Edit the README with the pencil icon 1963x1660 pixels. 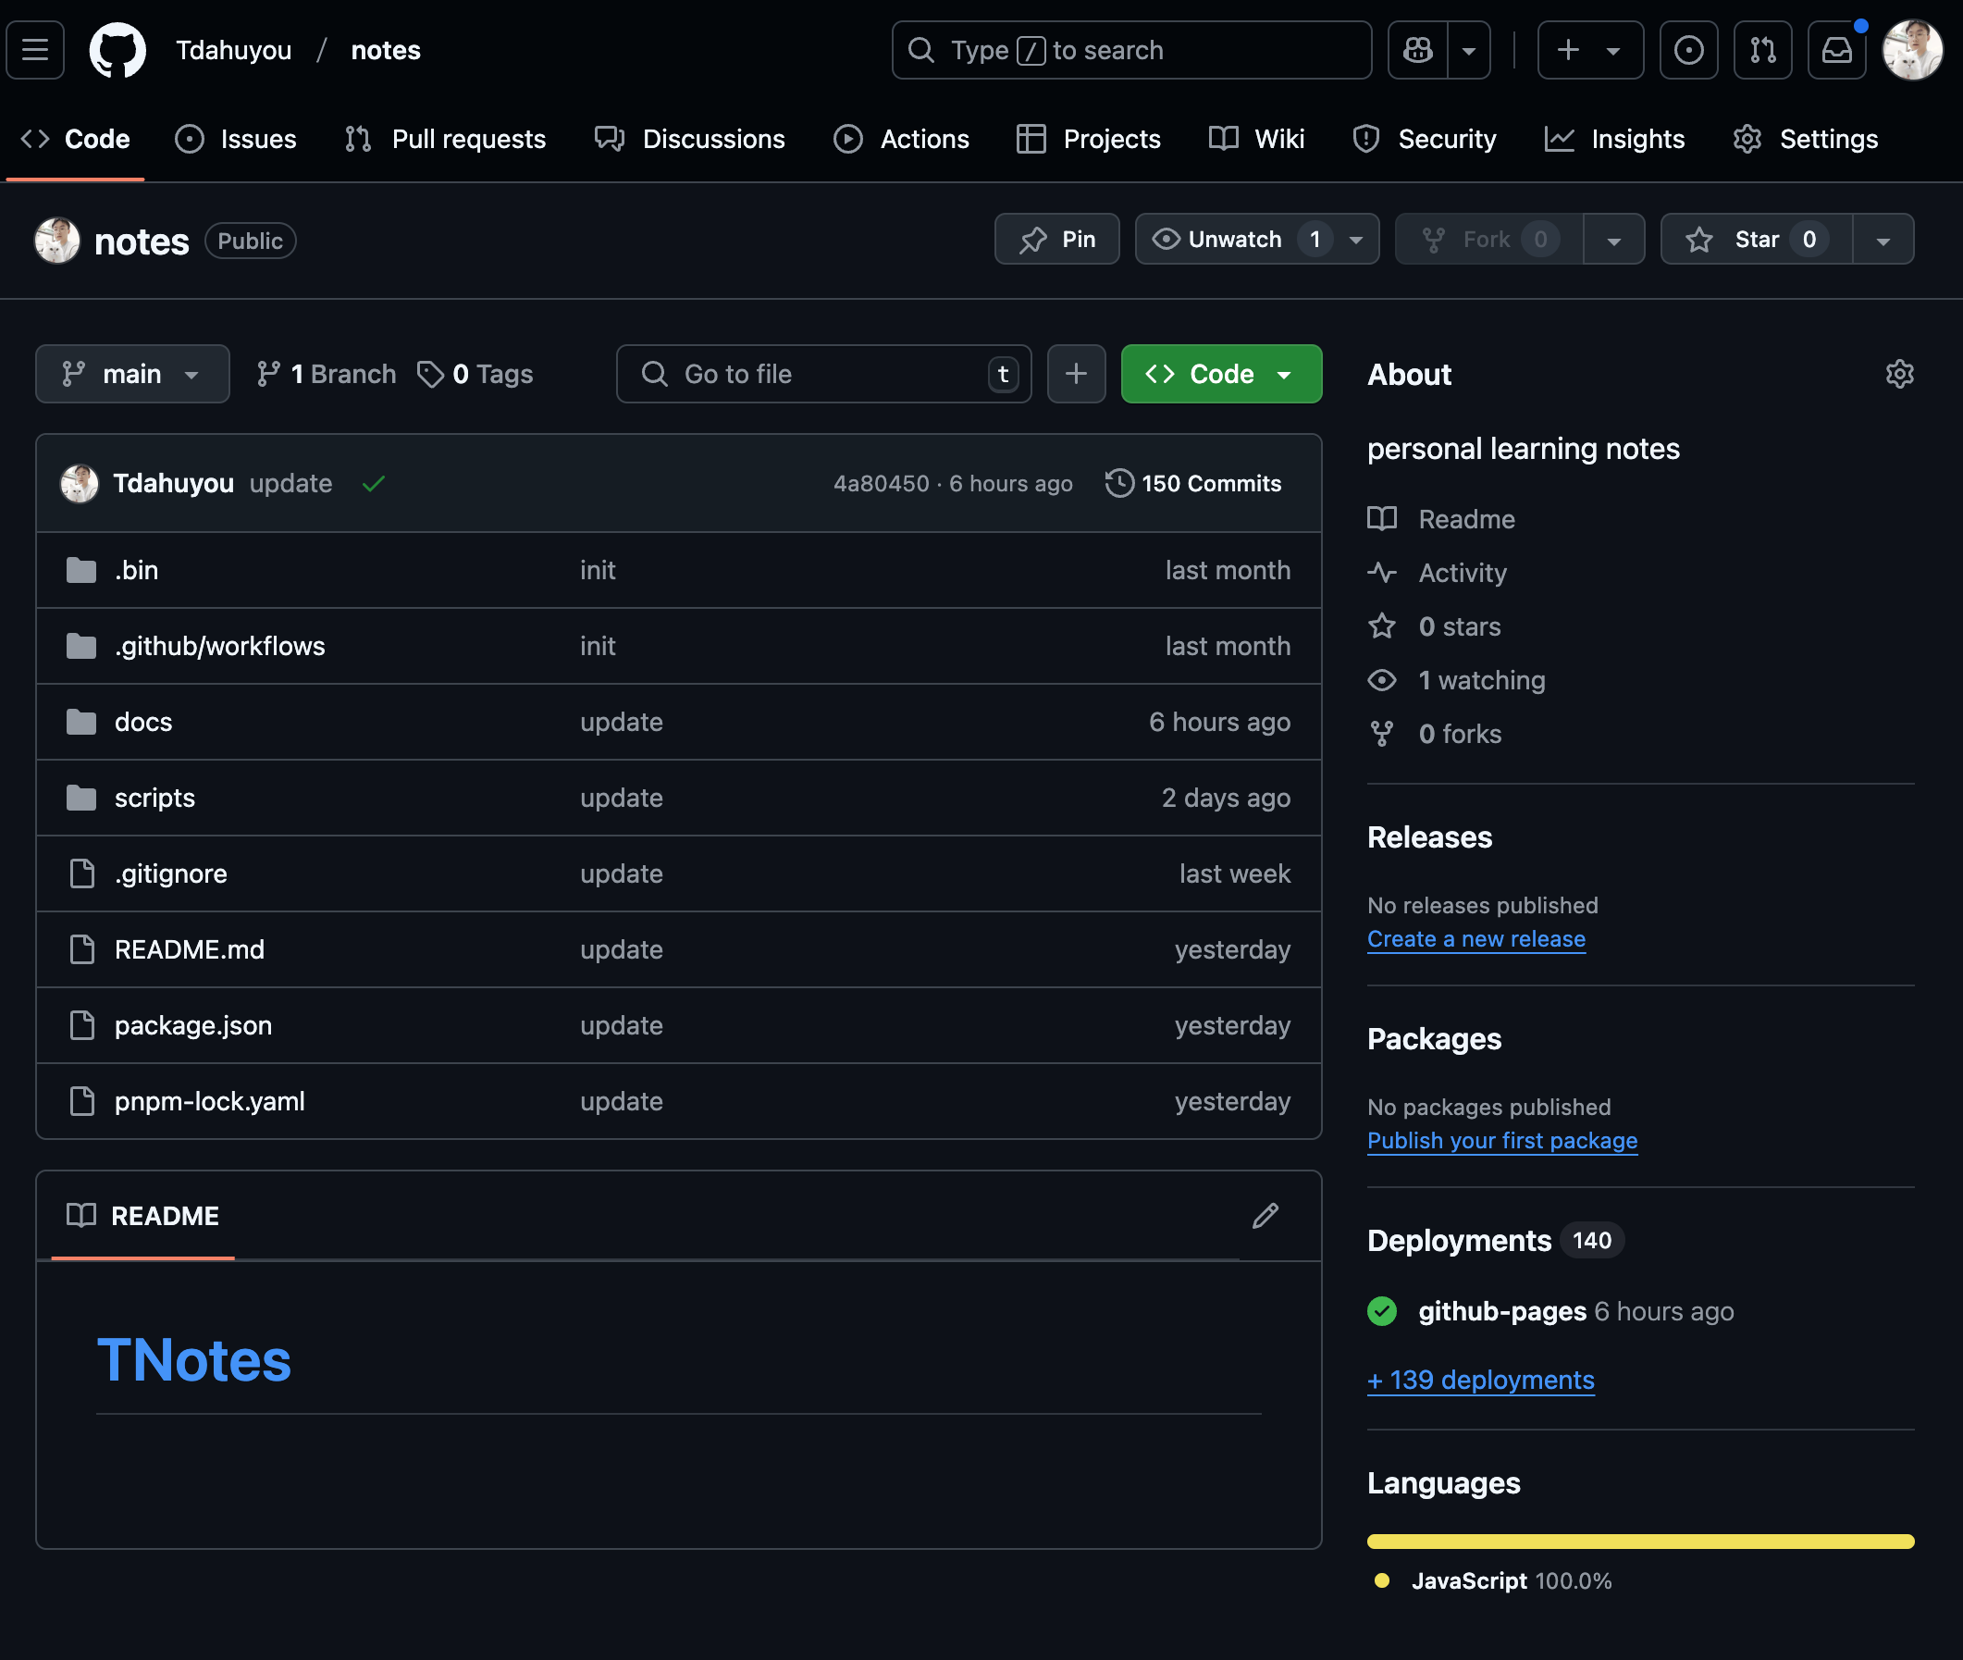1265,1216
